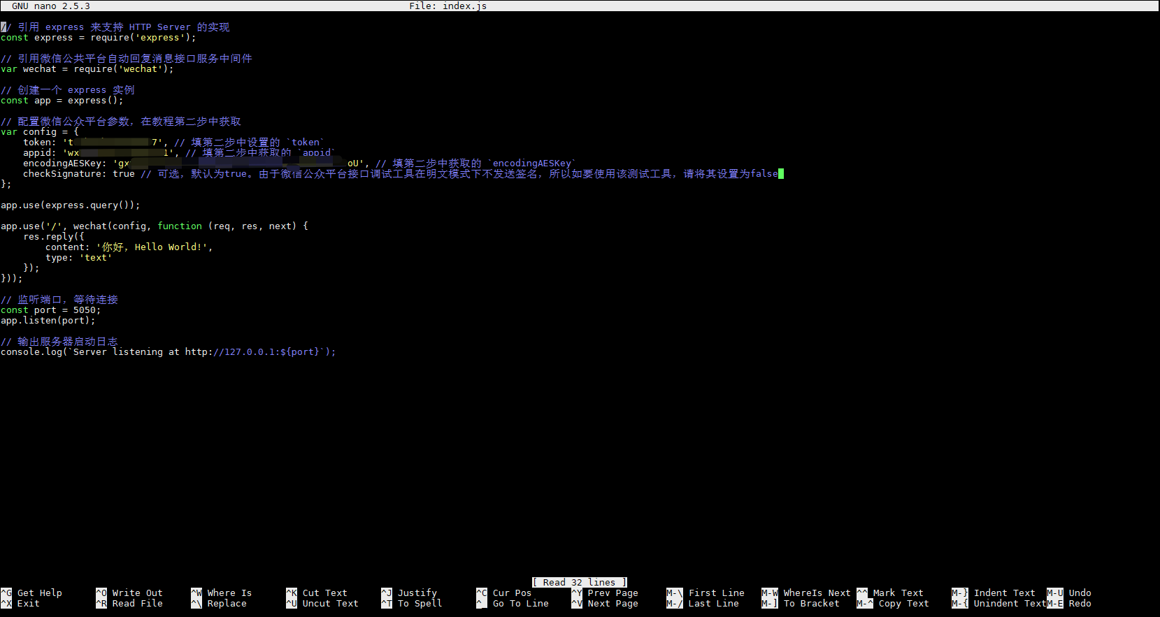
Task: Select the Go To Line shortcut
Action: (x=520, y=603)
